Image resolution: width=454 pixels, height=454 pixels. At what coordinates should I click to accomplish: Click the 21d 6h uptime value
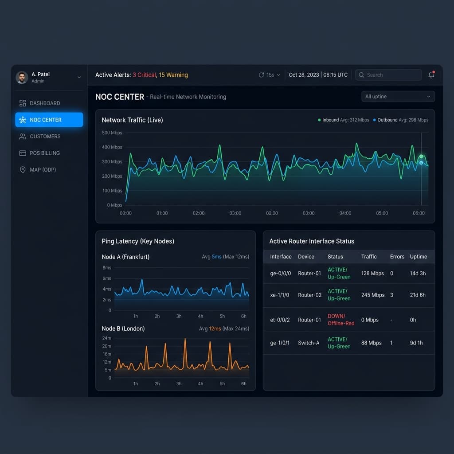[418, 295]
